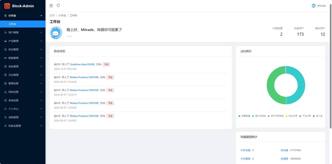Click the Stock-Admin logo icon
Image resolution: width=332 pixels, height=164 pixels.
click(x=7, y=6)
